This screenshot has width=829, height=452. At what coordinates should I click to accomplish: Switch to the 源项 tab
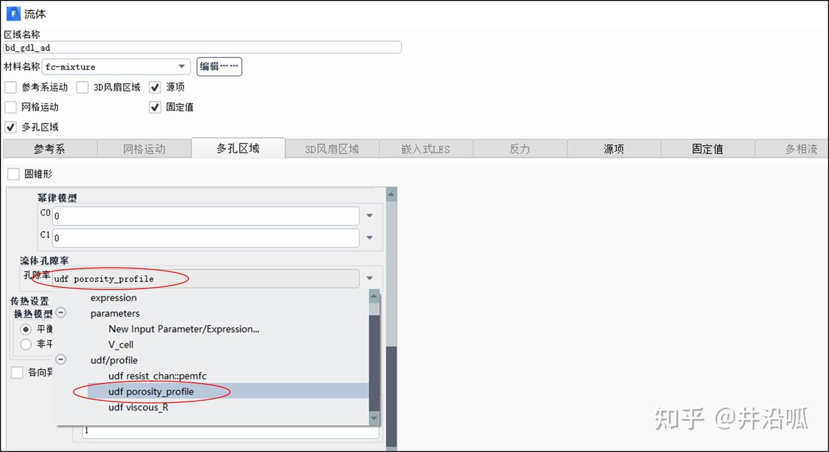(x=614, y=148)
